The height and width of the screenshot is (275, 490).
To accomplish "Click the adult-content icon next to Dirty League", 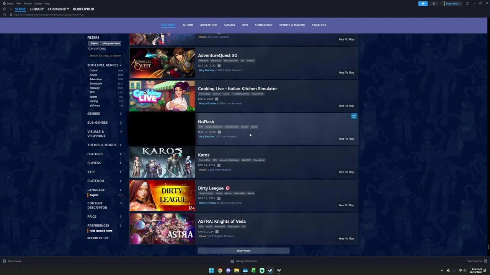I will 227,188.
